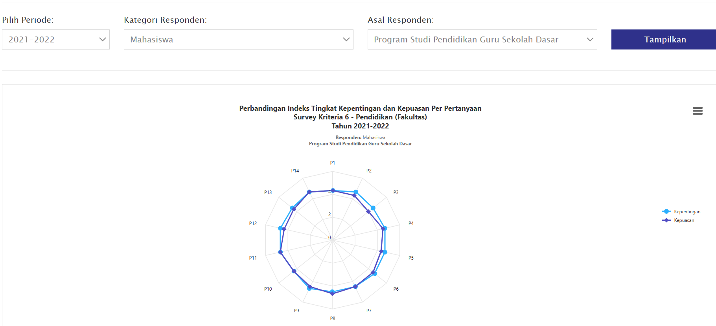Click the Asal Responden label
Viewport: 716px width, 326px height.
point(401,20)
